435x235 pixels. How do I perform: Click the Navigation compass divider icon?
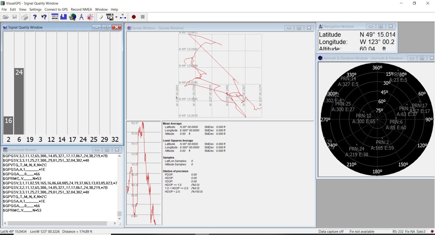tap(81, 17)
